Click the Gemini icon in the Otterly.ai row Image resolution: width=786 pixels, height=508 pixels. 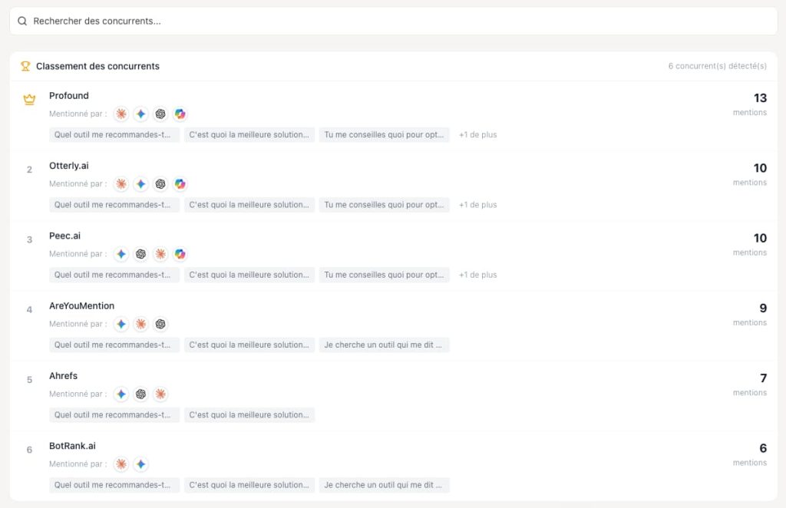[141, 184]
